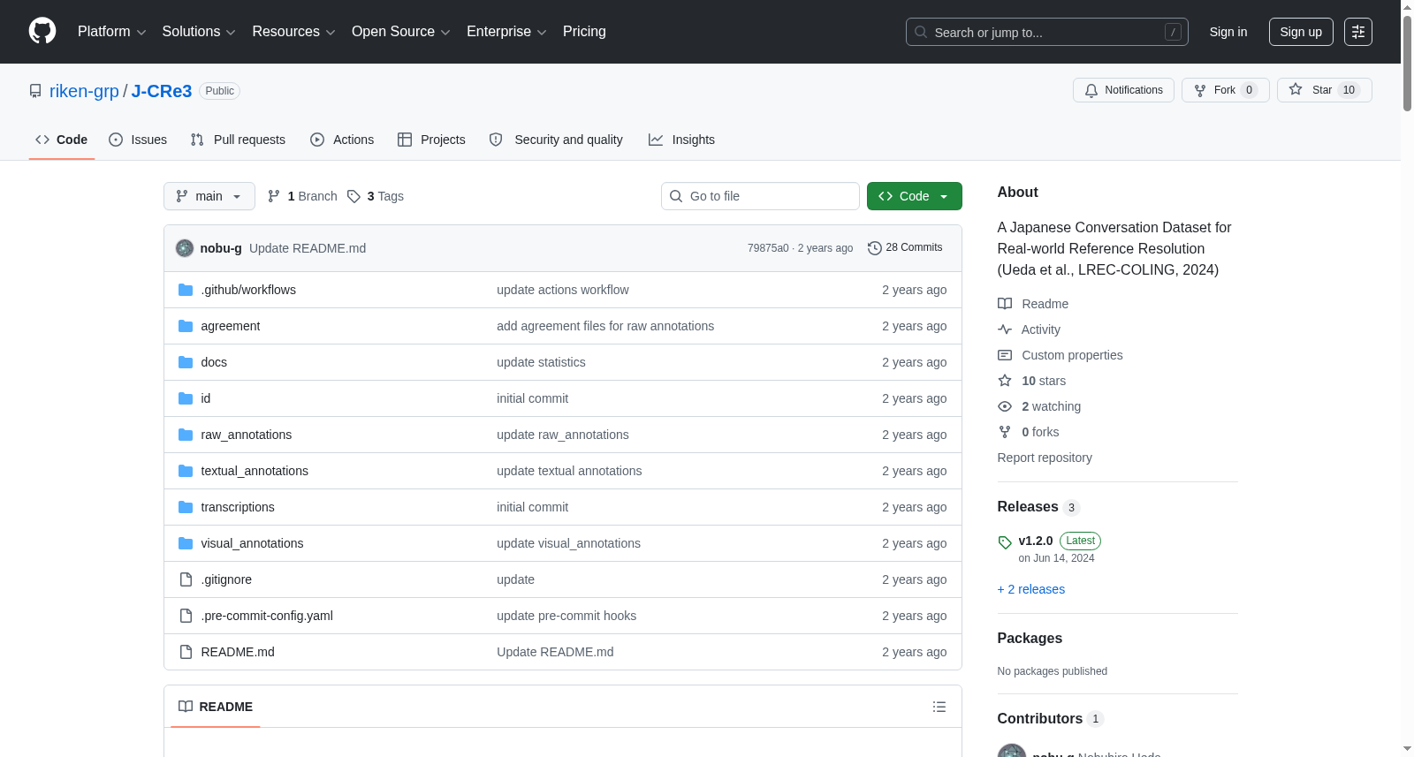Open the GitHub home logo
The image size is (1414, 757).
point(42,31)
